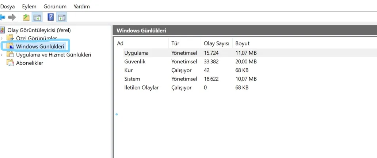Click Çalışıyor in İletilen Olaylar row
377x158 pixels.
[181, 88]
